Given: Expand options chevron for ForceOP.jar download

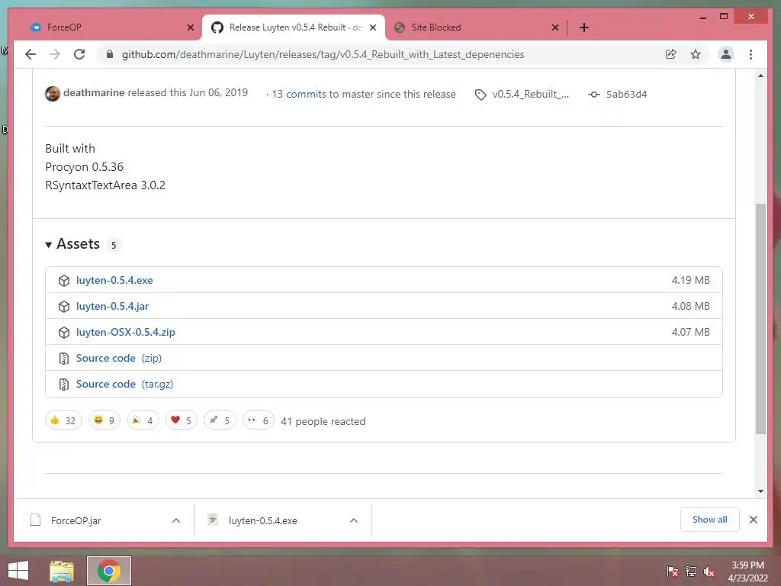Looking at the screenshot, I should [176, 520].
